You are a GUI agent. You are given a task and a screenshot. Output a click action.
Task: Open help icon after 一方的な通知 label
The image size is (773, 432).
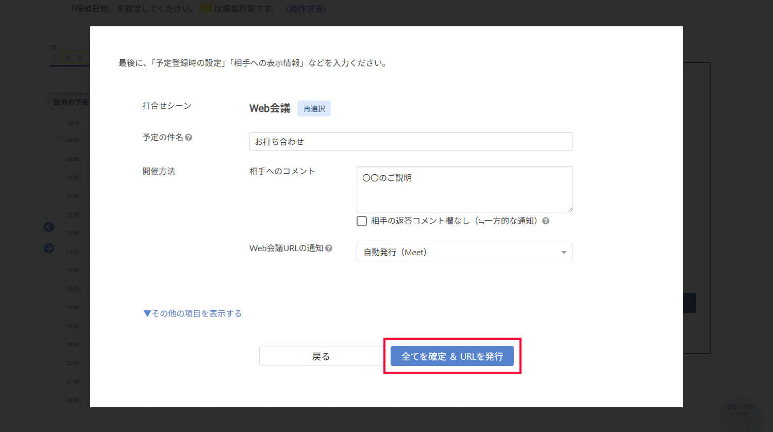(546, 221)
